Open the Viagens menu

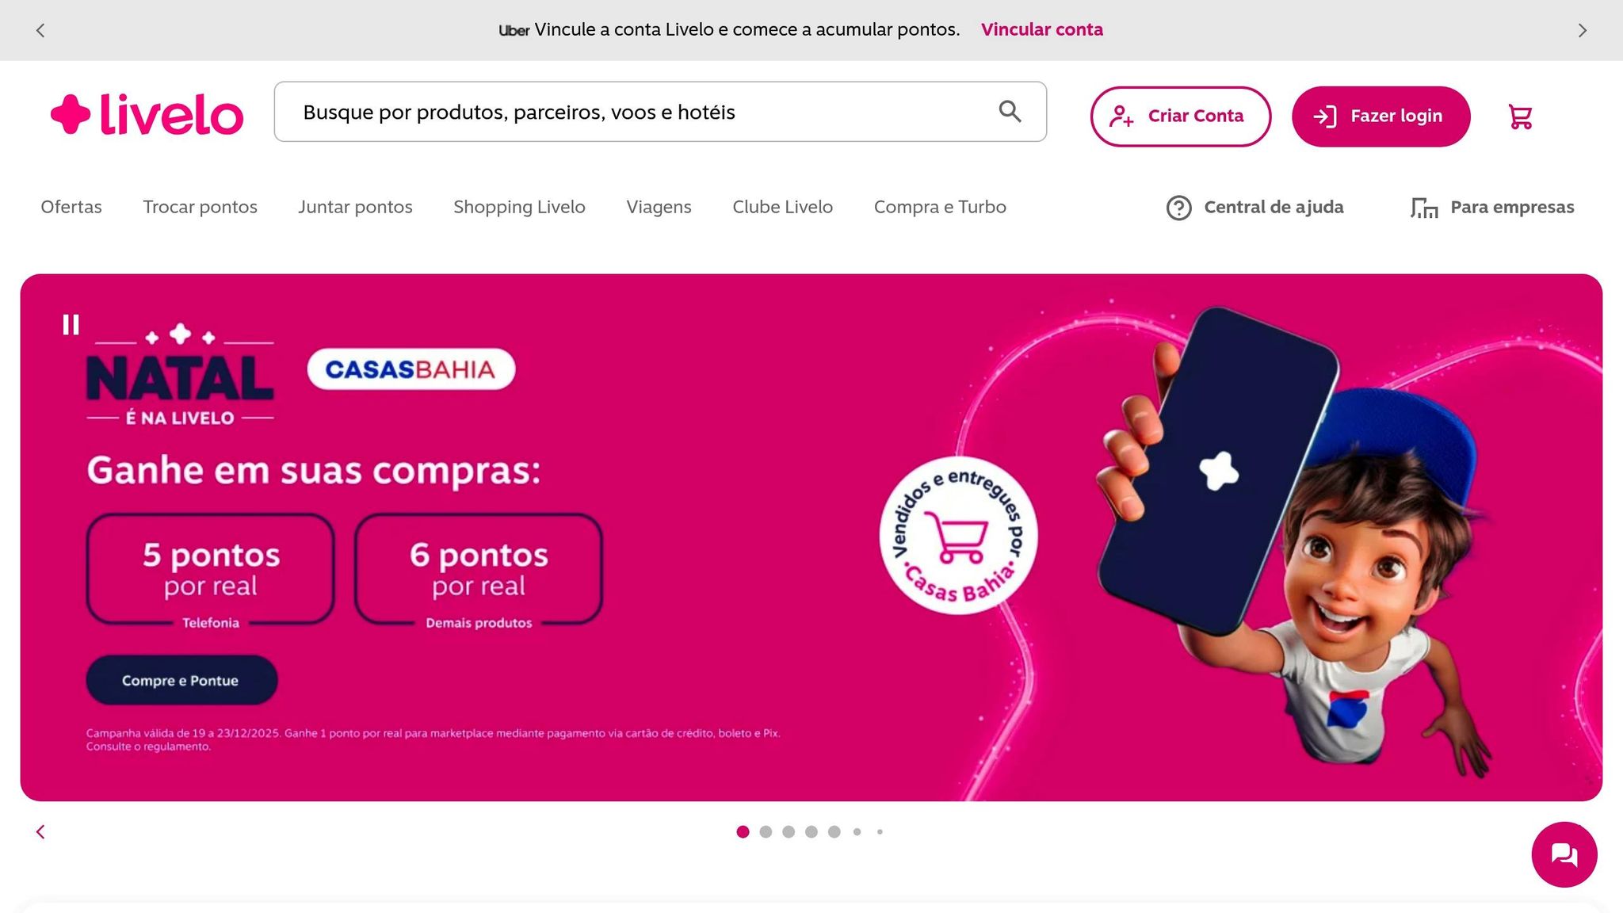click(659, 207)
